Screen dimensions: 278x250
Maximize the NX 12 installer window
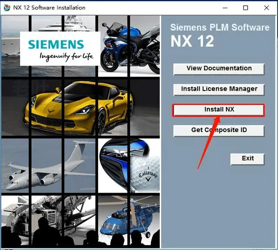245,8
